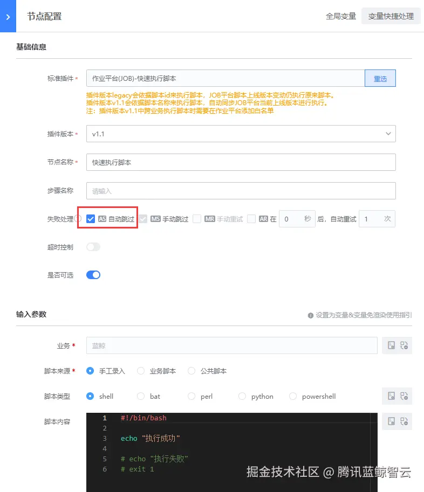Select powershell as script type

click(x=293, y=396)
